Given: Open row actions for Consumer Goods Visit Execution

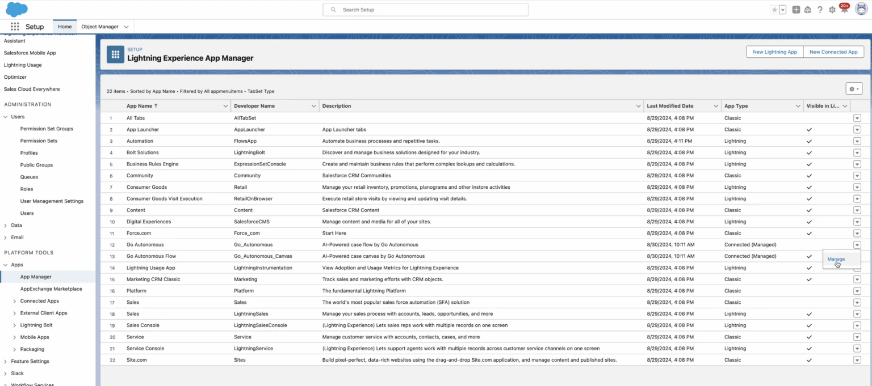Looking at the screenshot, I should [x=857, y=199].
